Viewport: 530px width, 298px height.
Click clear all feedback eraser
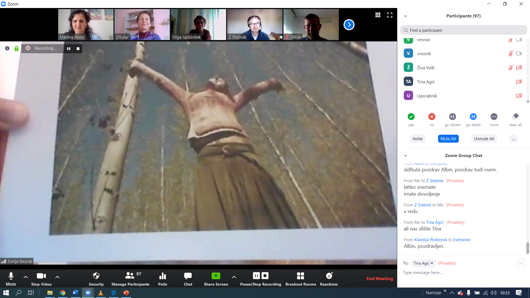point(515,116)
